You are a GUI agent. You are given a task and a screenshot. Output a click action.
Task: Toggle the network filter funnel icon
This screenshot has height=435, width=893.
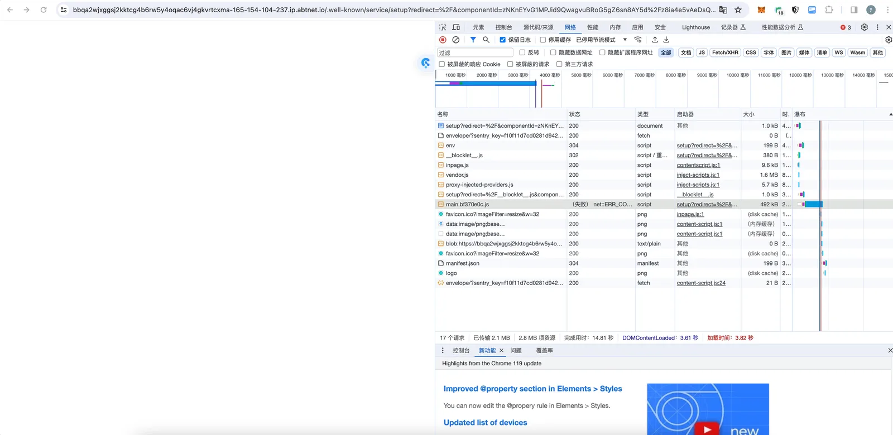473,40
